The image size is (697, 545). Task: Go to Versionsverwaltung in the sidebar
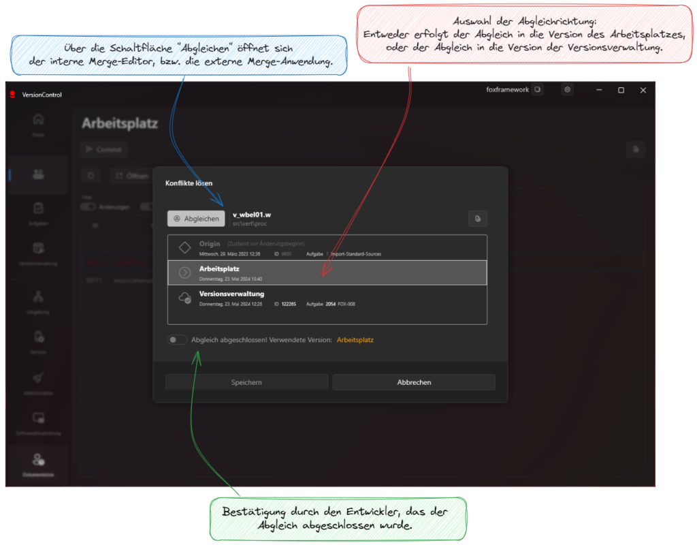click(38, 253)
